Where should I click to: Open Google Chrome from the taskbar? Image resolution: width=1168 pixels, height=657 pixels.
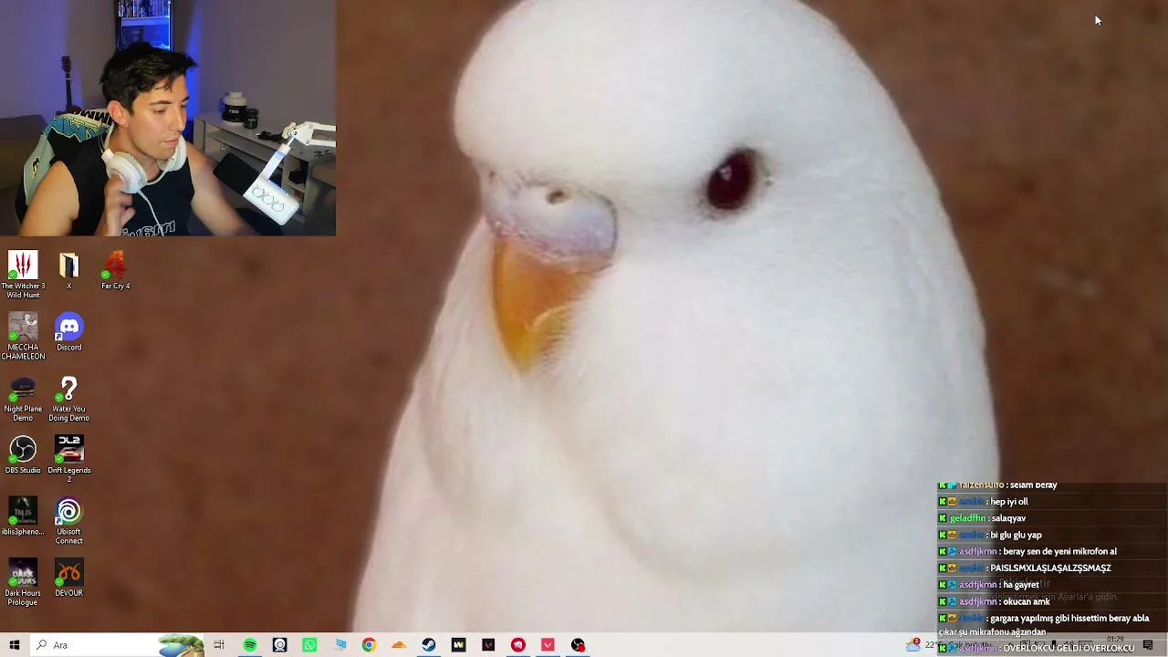pyautogui.click(x=369, y=645)
